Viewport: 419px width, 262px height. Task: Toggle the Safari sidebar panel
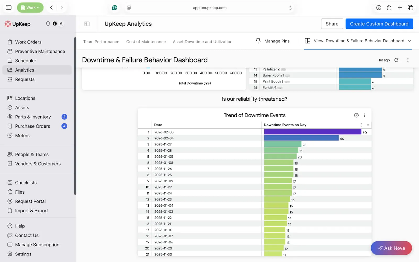[x=9, y=8]
